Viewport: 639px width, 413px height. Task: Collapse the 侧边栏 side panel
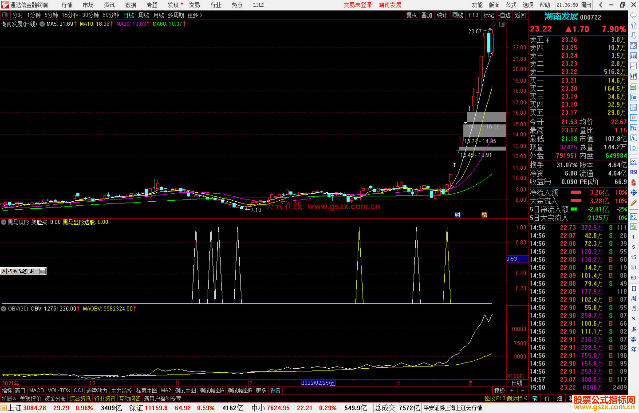coord(517,398)
